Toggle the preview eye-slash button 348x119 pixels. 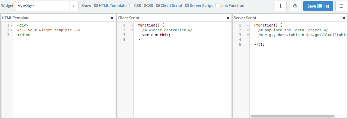(295, 6)
